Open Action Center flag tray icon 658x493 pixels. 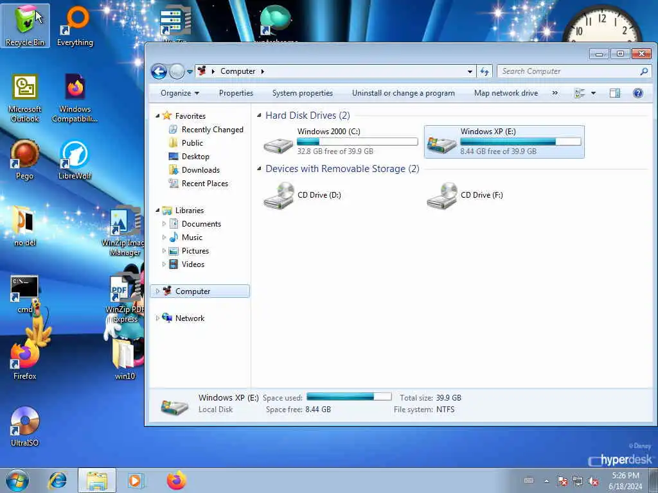point(562,481)
